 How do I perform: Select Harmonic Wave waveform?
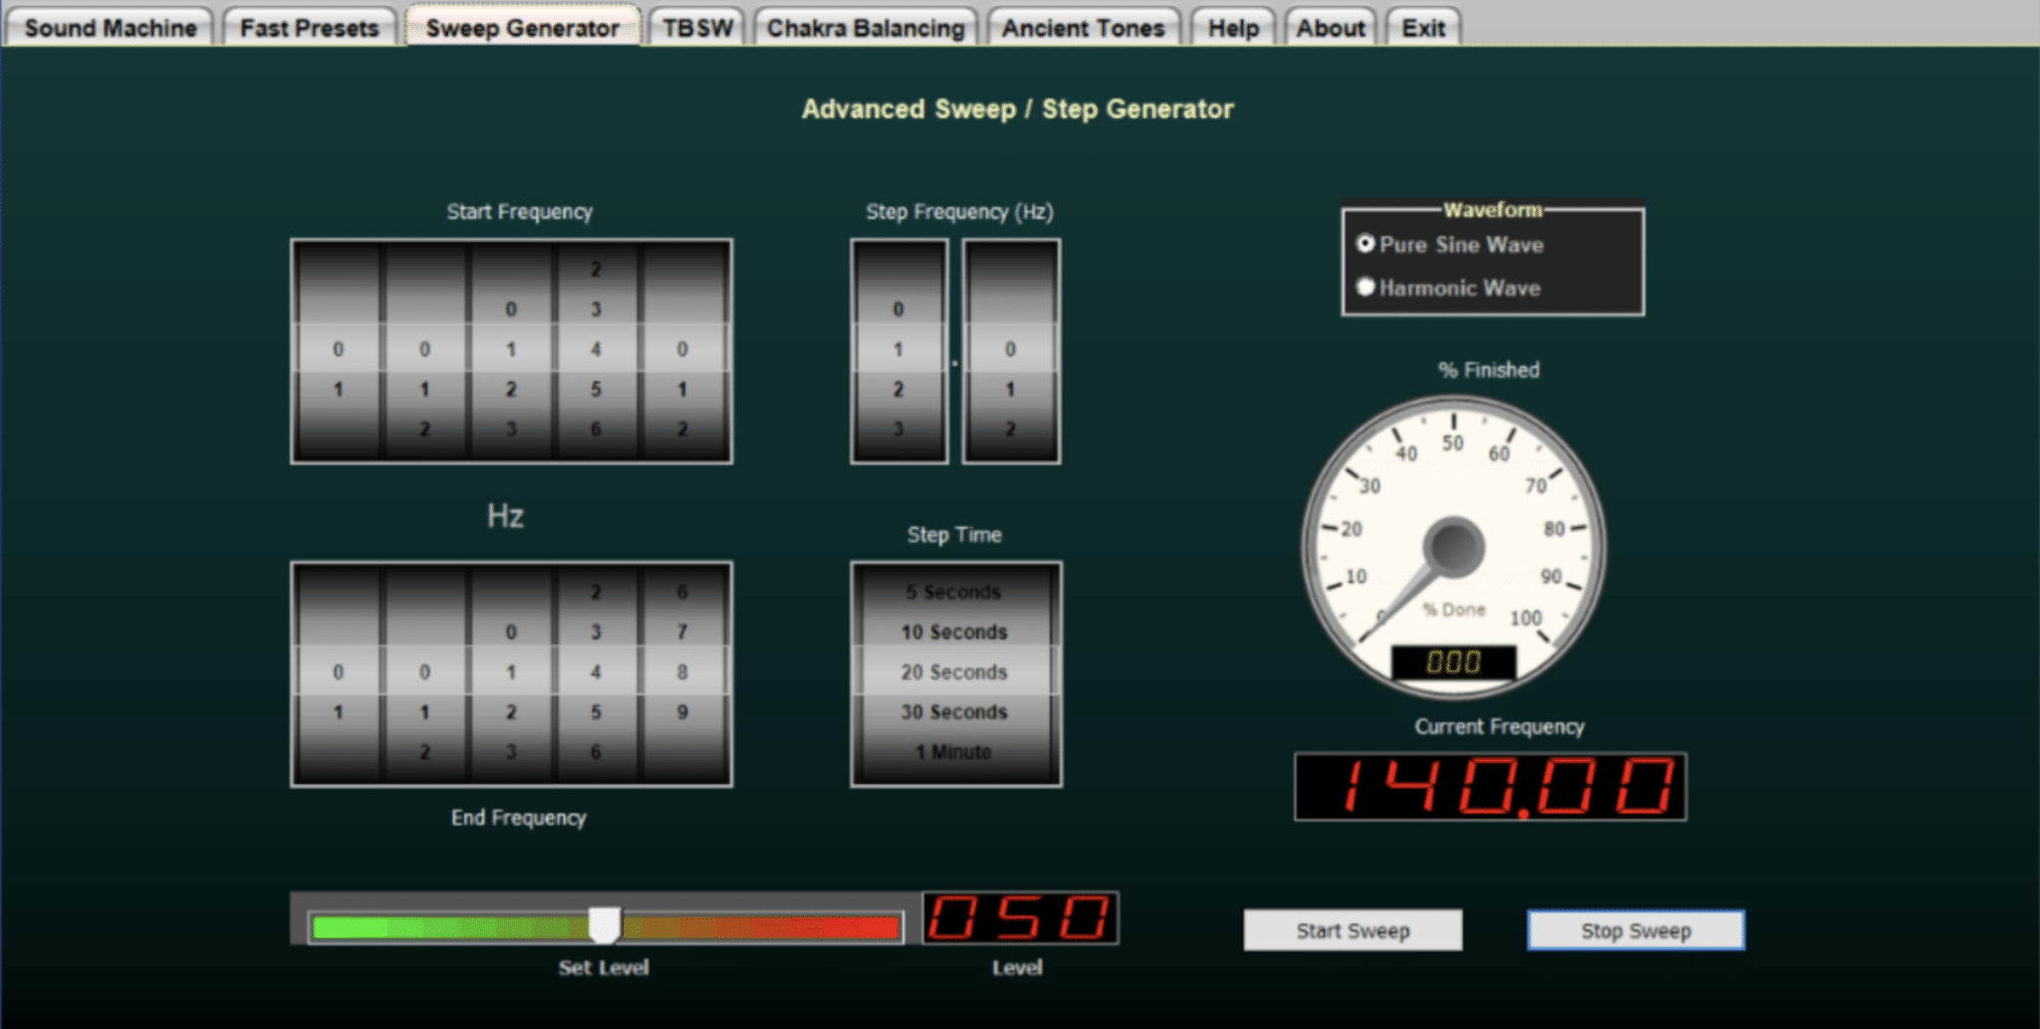[1448, 288]
